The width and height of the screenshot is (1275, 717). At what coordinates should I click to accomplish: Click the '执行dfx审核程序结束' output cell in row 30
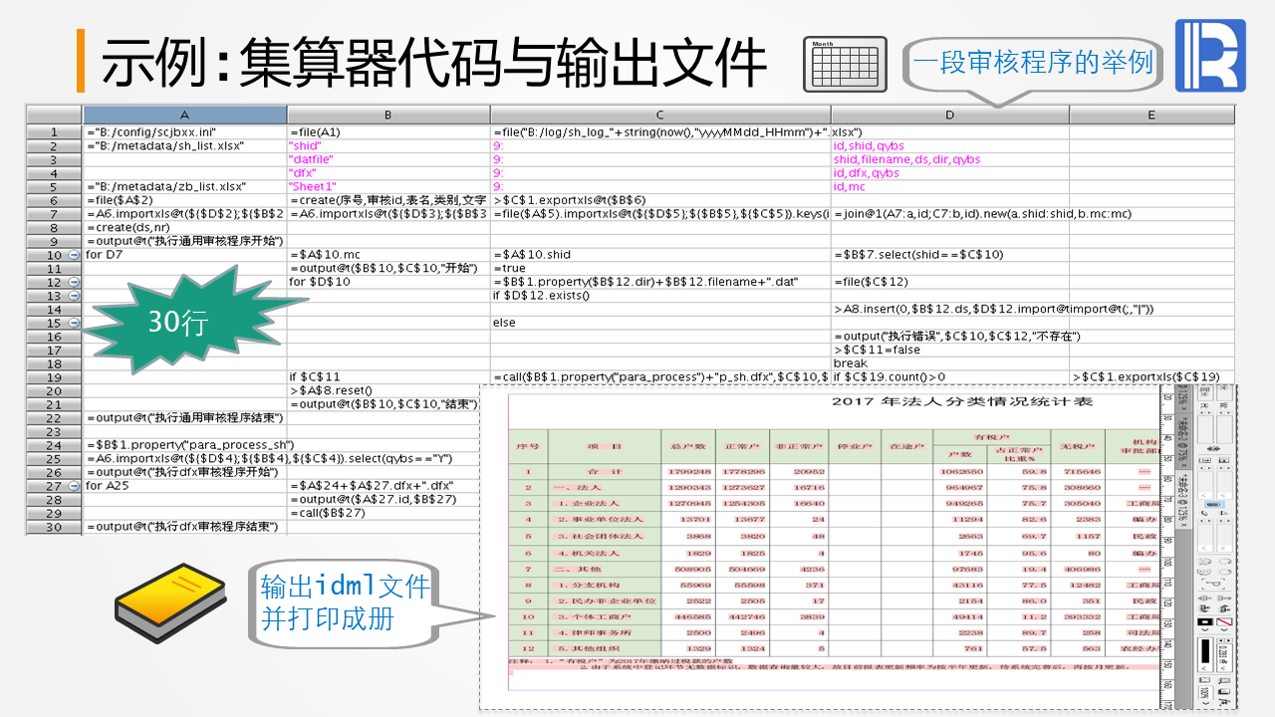[184, 527]
